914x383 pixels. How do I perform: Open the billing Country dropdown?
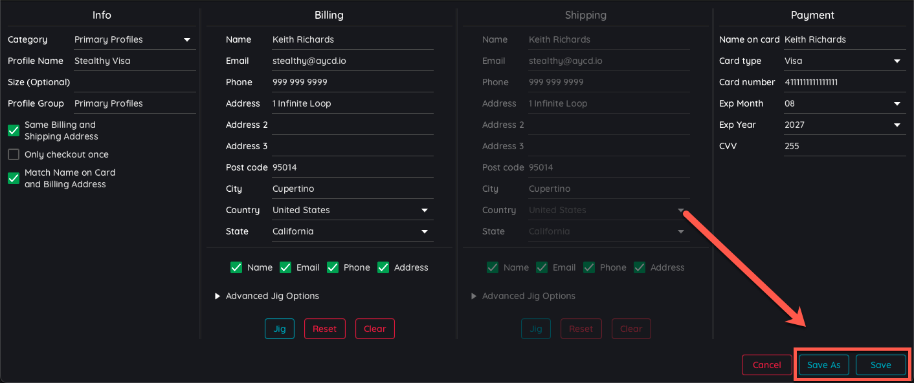tap(352, 209)
